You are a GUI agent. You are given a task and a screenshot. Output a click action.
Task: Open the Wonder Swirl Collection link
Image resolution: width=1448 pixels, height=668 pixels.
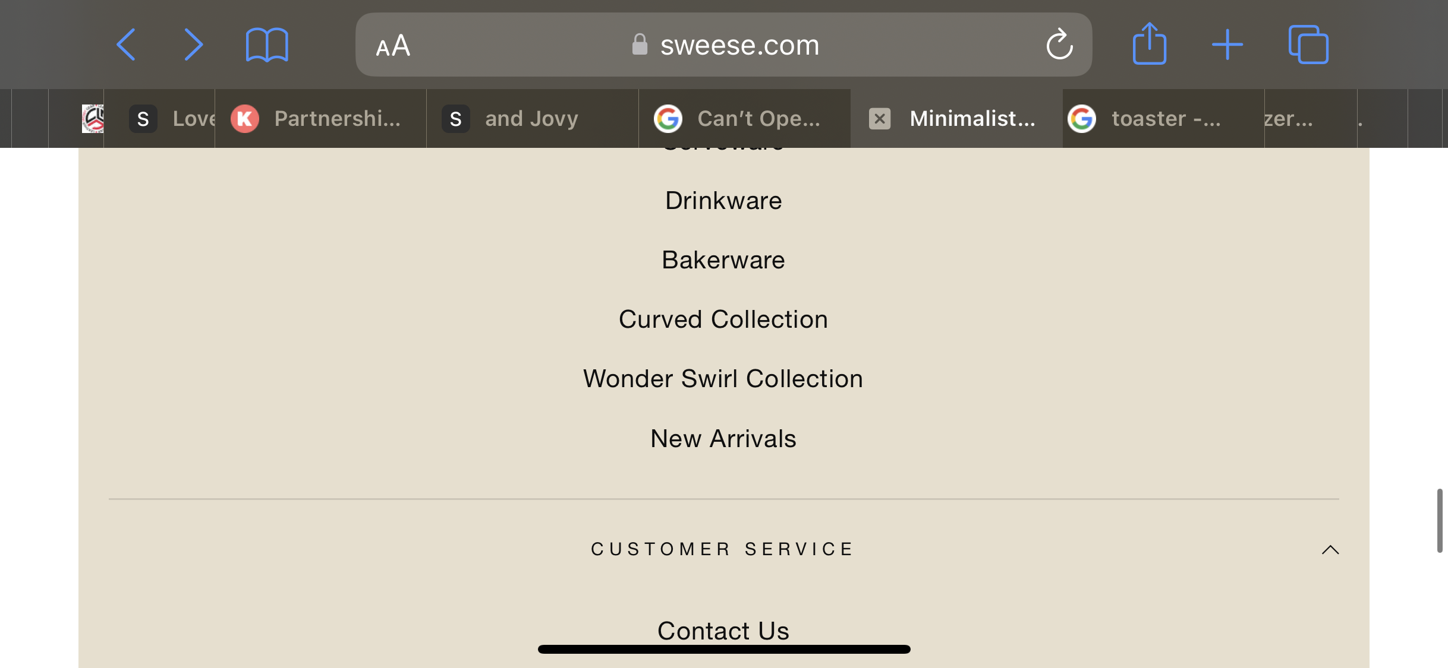pos(723,379)
